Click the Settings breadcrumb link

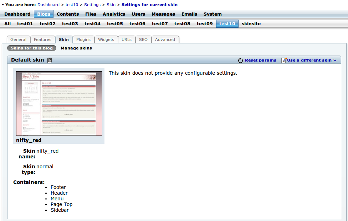[92, 5]
